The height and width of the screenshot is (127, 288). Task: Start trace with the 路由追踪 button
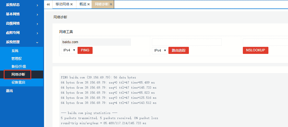[178, 51]
